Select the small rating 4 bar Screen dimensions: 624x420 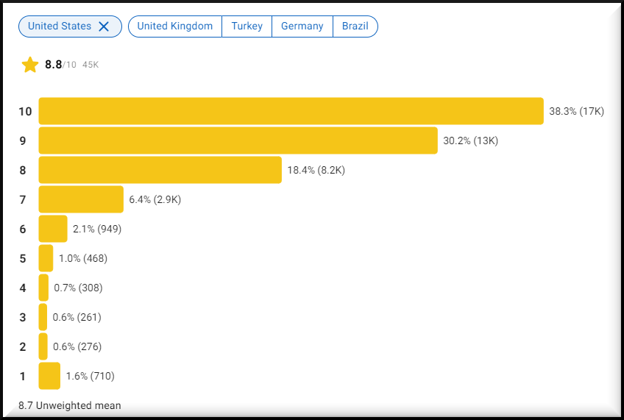click(43, 288)
